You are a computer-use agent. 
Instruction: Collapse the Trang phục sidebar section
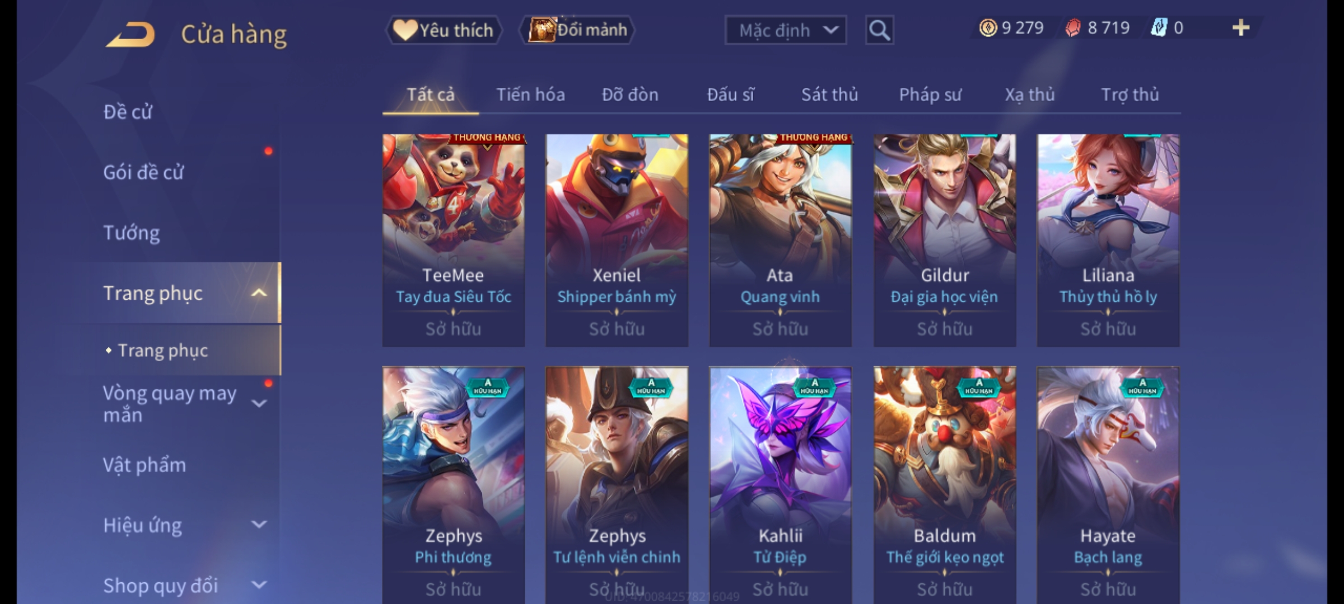pos(259,293)
